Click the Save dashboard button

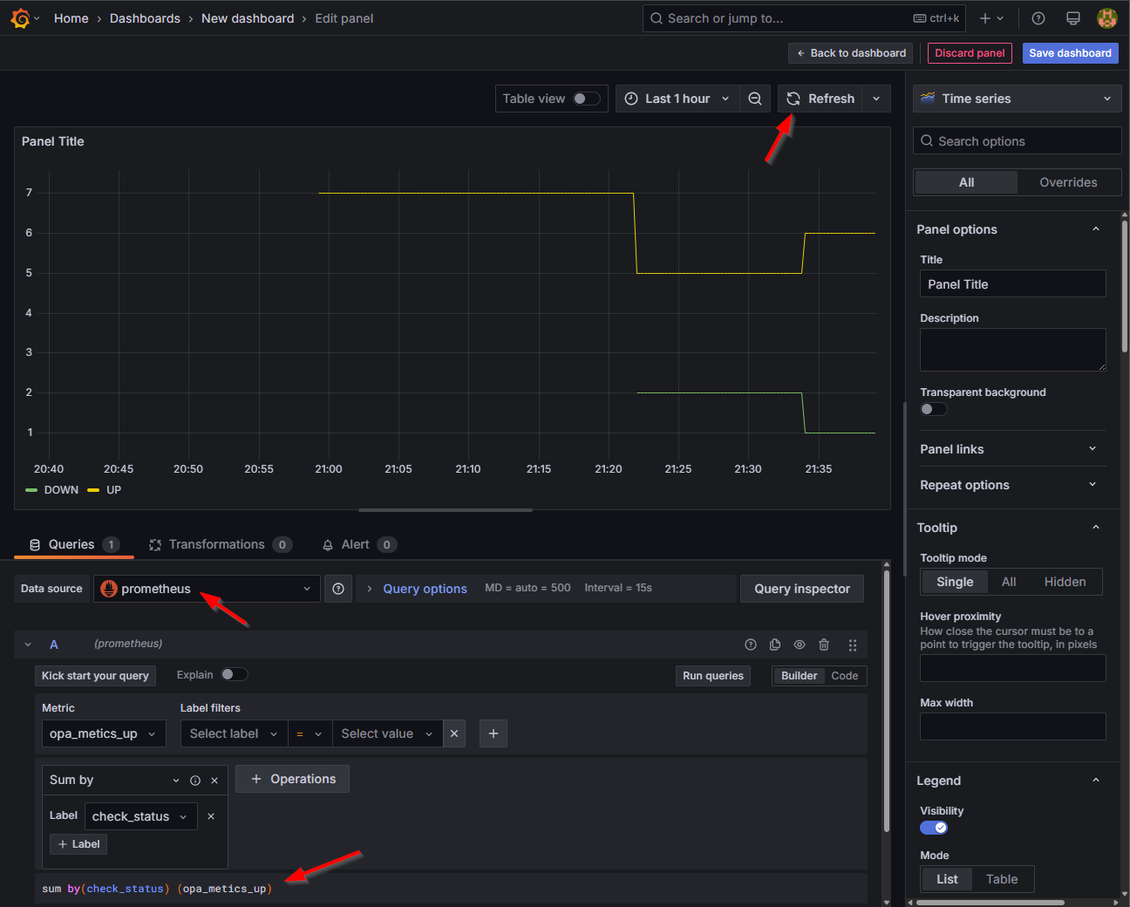pos(1070,53)
